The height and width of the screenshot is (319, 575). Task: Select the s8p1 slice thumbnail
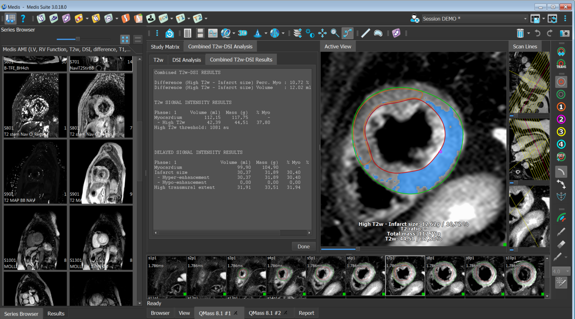(x=444, y=276)
